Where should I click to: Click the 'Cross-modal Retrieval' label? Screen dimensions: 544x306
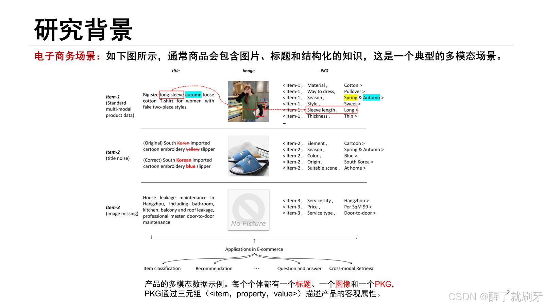(x=352, y=268)
